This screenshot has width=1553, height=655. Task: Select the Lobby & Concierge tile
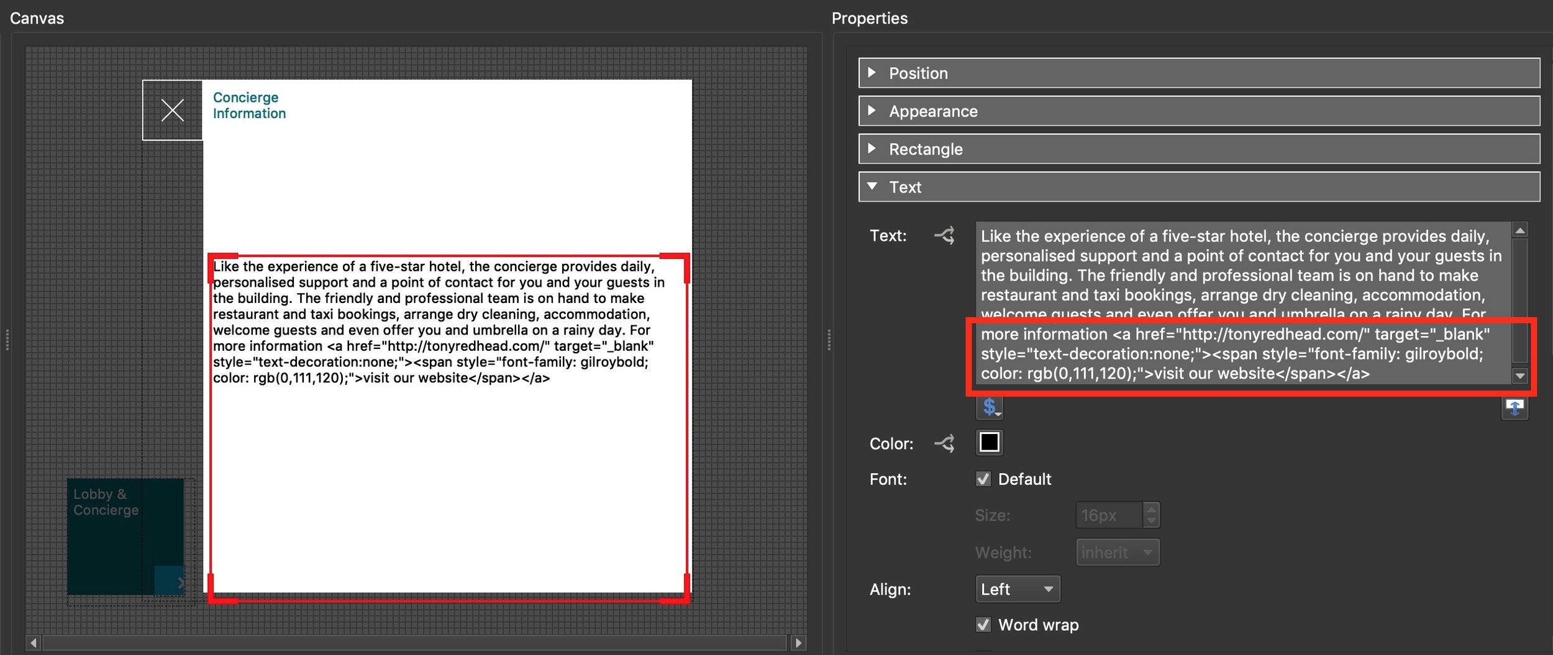125,536
